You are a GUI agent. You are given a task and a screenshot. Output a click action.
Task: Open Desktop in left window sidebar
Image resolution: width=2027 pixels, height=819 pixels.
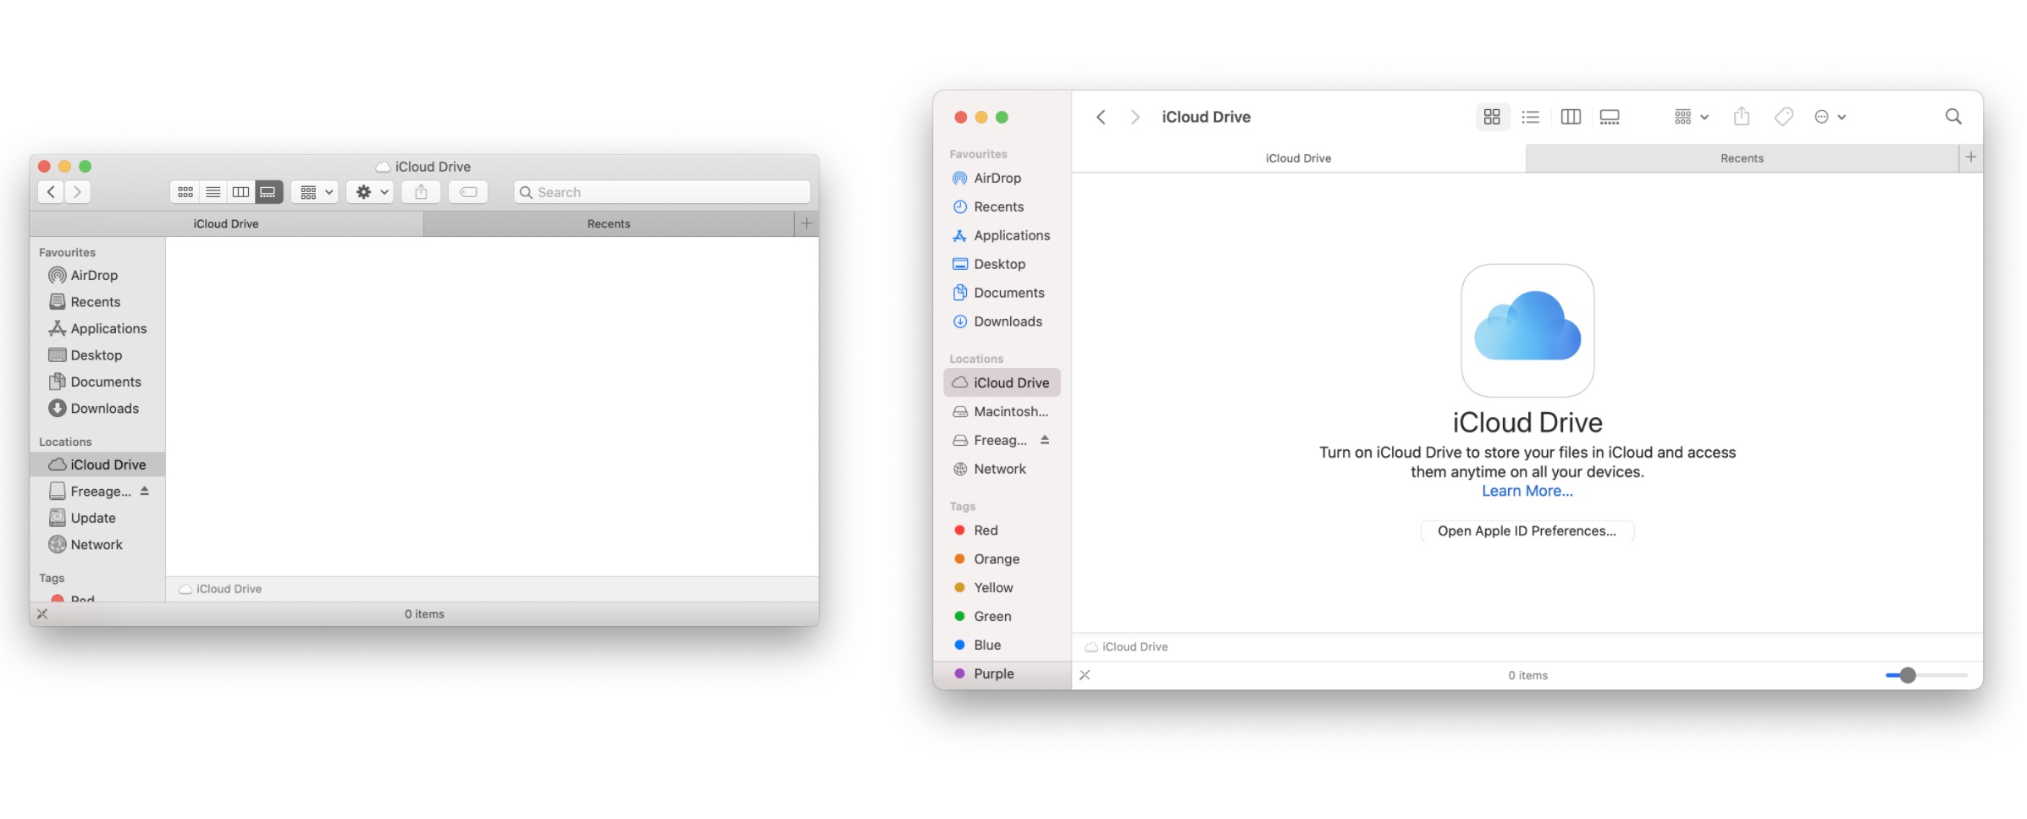[x=96, y=355]
